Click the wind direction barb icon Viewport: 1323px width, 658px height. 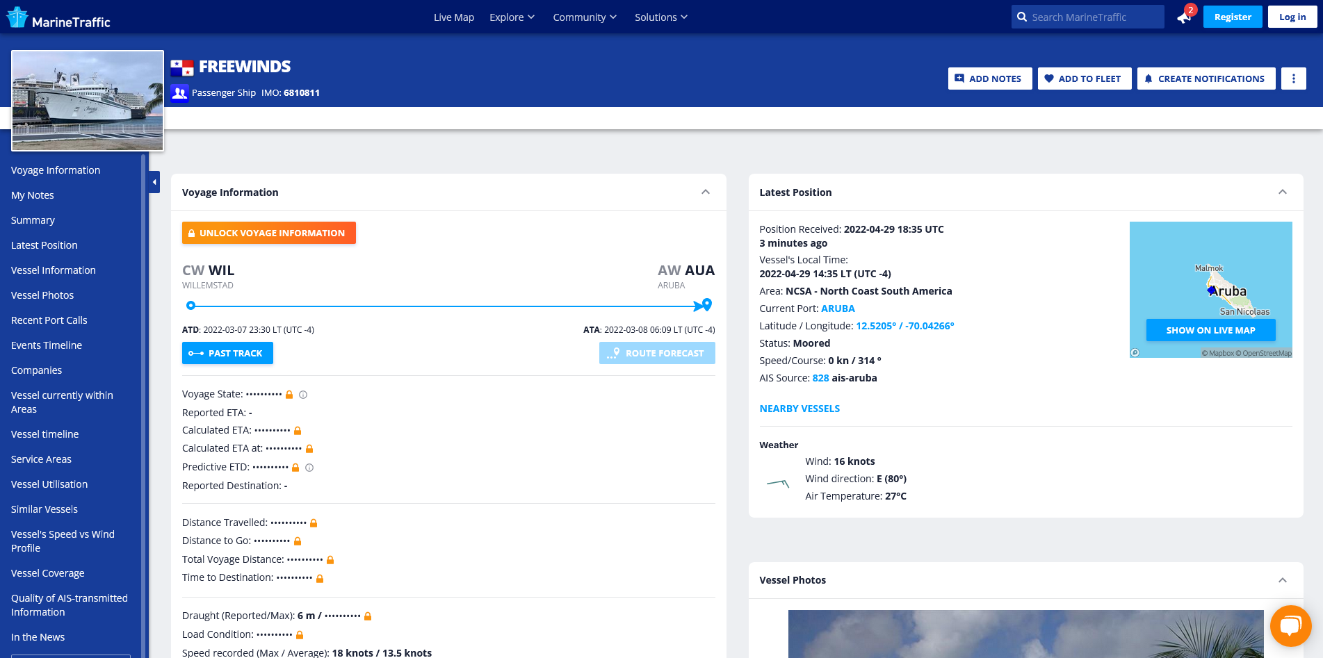tap(778, 483)
